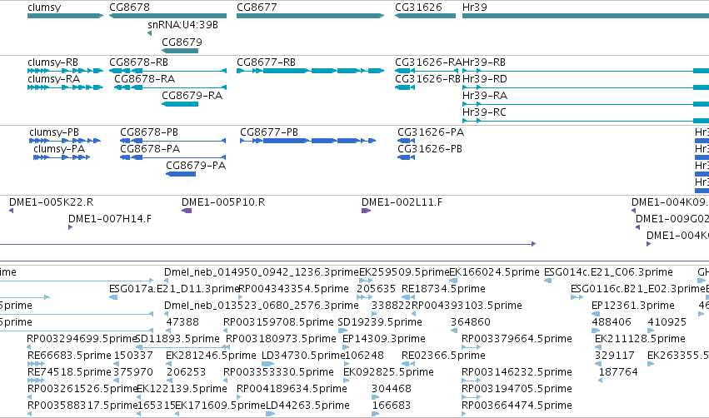
Task: Select the Hr39-RA transcript line
Action: point(586,104)
